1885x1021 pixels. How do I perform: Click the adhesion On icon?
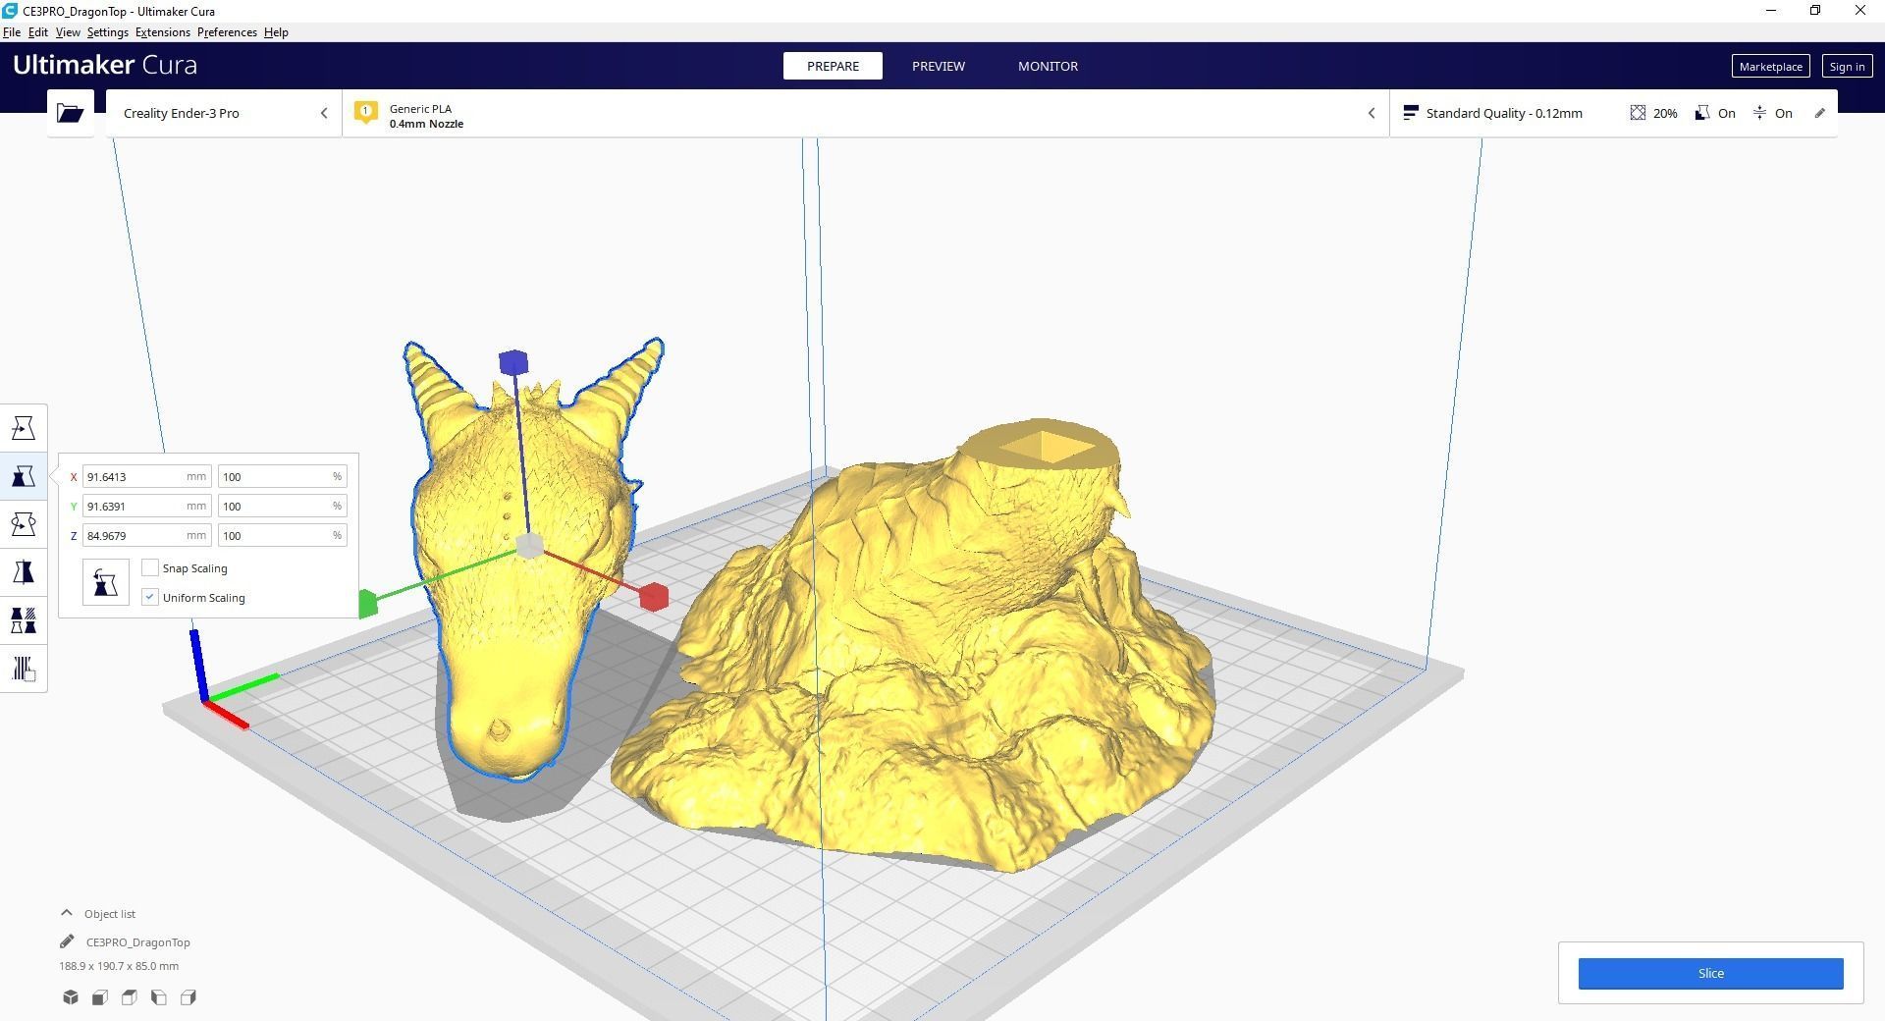(1759, 113)
